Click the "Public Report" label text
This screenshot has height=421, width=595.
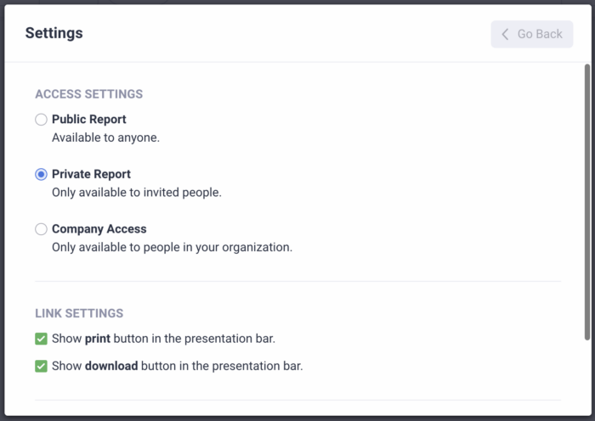click(x=89, y=120)
